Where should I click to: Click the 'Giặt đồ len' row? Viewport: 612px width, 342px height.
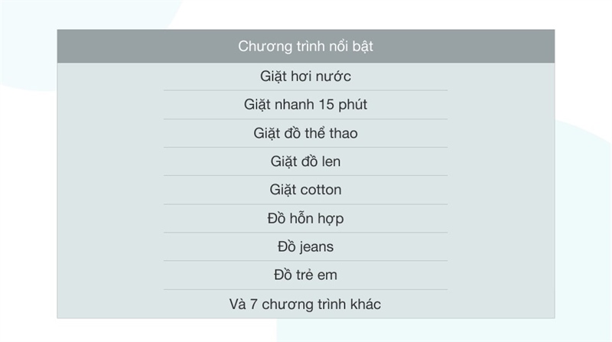(305, 161)
